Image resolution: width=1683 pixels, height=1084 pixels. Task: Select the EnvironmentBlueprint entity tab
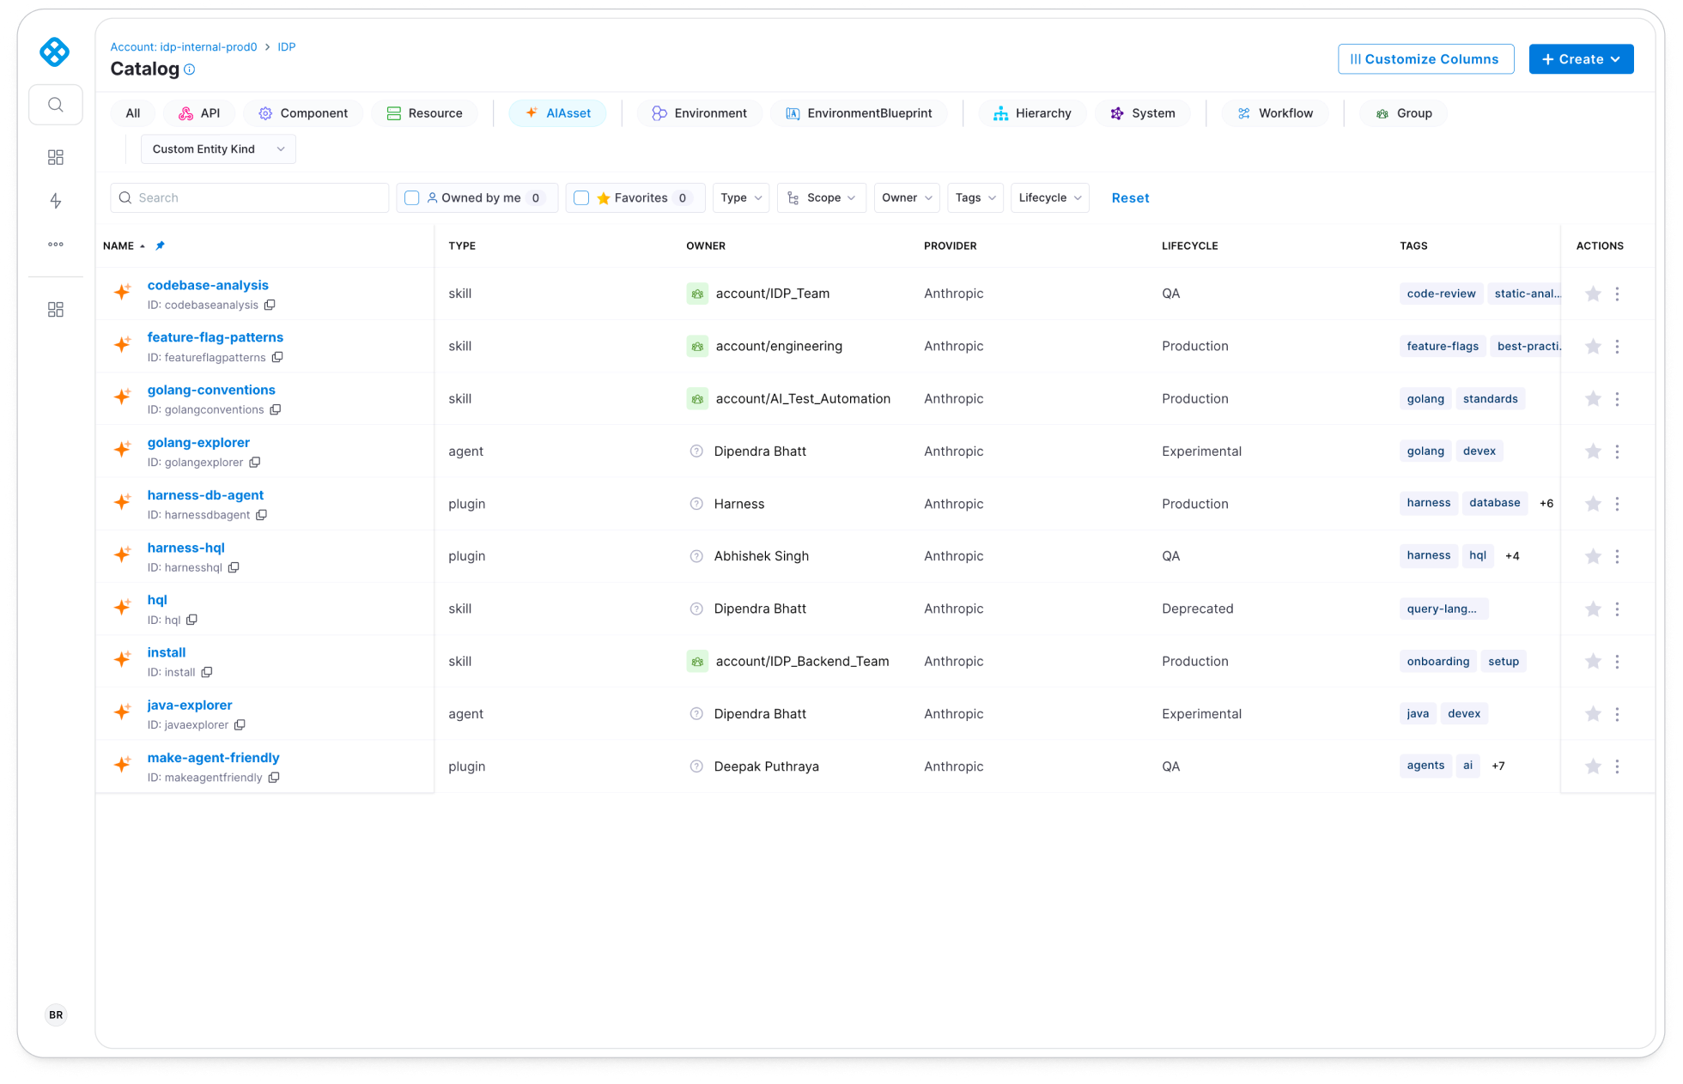[859, 113]
